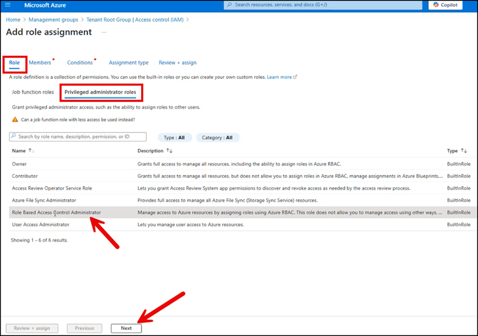478x336 pixels.
Task: Click the search magnifier icon in top bar
Action: (229, 5)
